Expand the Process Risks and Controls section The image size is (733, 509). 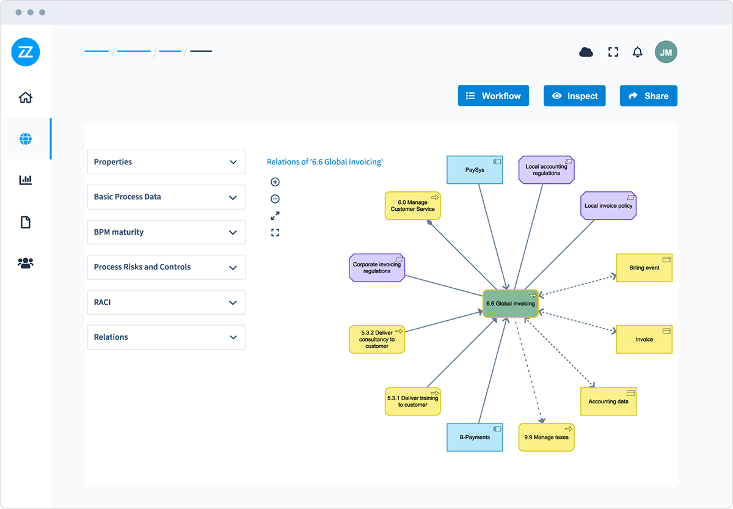tap(166, 267)
